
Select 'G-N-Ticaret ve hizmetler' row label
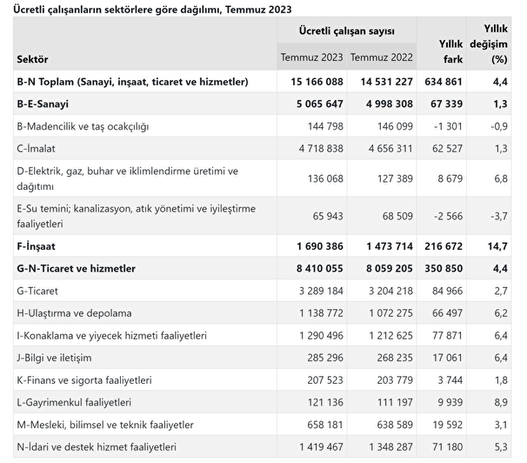click(x=76, y=268)
